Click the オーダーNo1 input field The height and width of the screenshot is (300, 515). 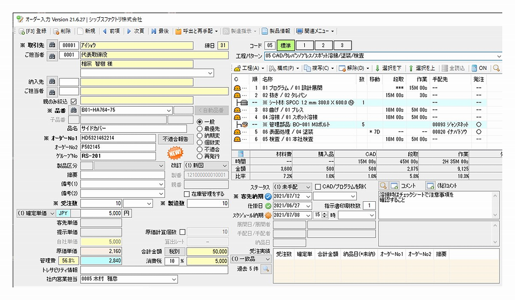click(x=118, y=138)
